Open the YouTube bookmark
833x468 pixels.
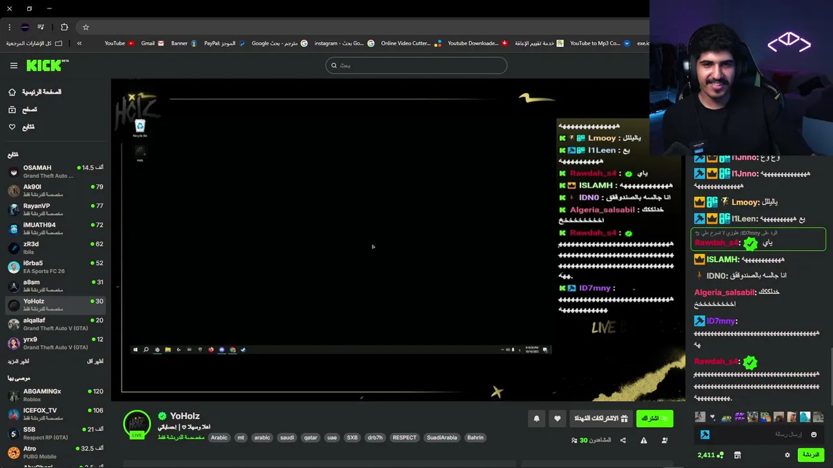coord(119,44)
